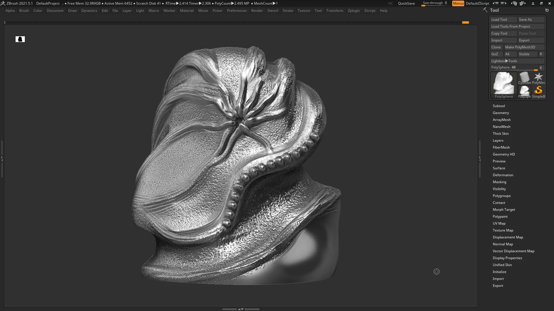
Task: Click the orange timeline marker above the canvas
Action: pos(465,22)
